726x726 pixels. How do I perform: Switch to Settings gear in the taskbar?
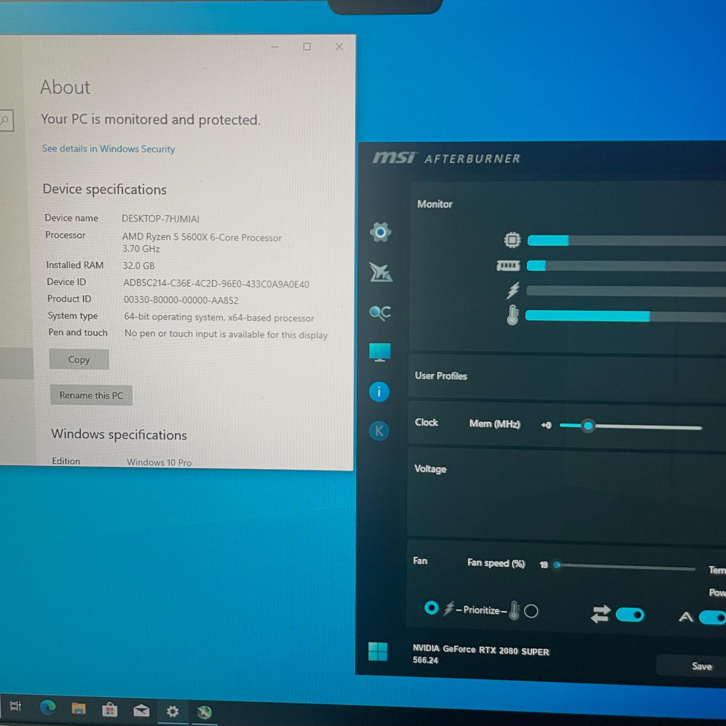coord(173,711)
